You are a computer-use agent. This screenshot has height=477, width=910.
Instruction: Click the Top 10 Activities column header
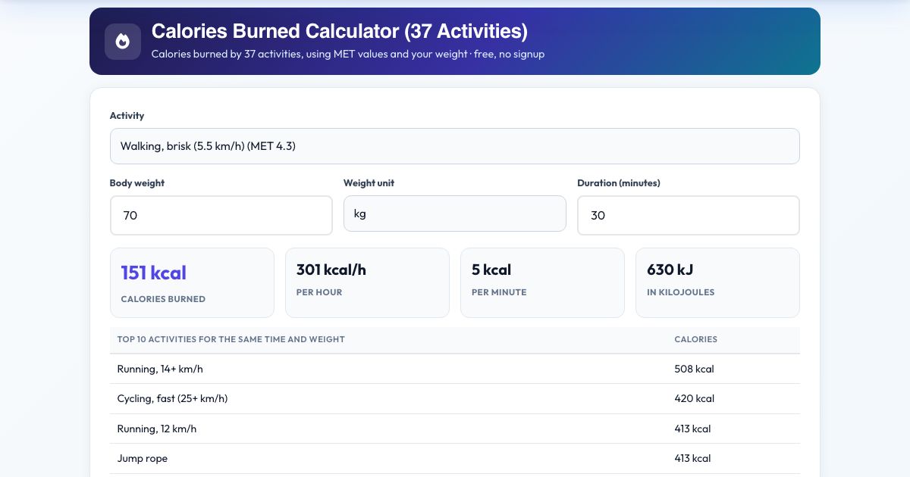click(x=231, y=339)
